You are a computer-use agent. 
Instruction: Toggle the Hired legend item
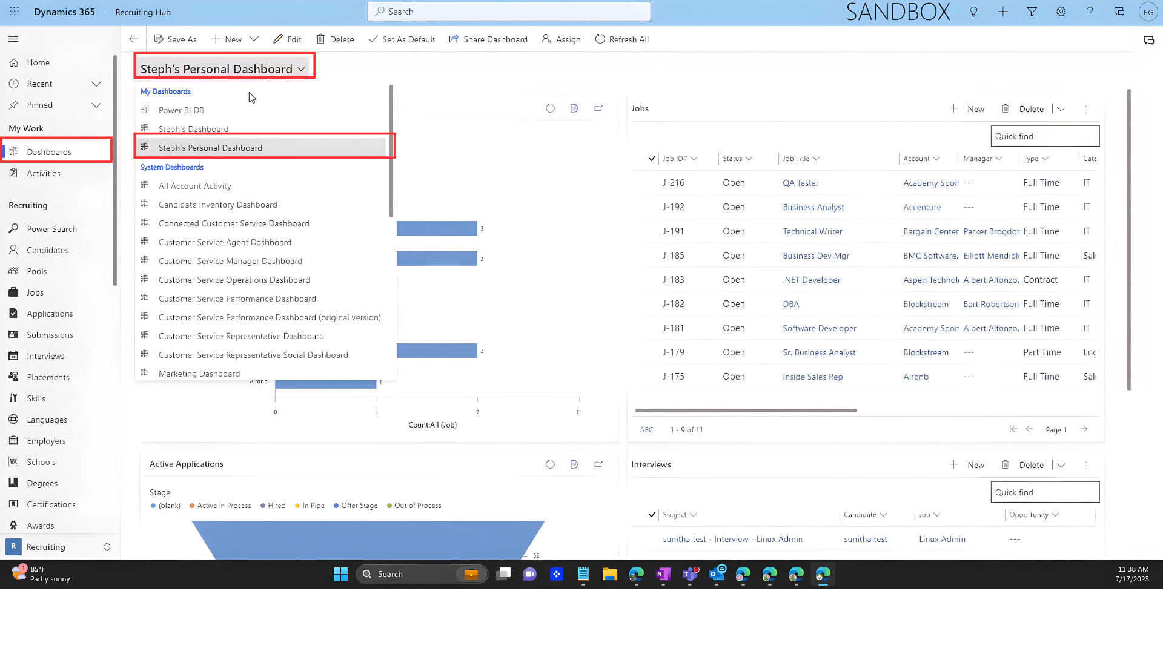click(x=273, y=506)
